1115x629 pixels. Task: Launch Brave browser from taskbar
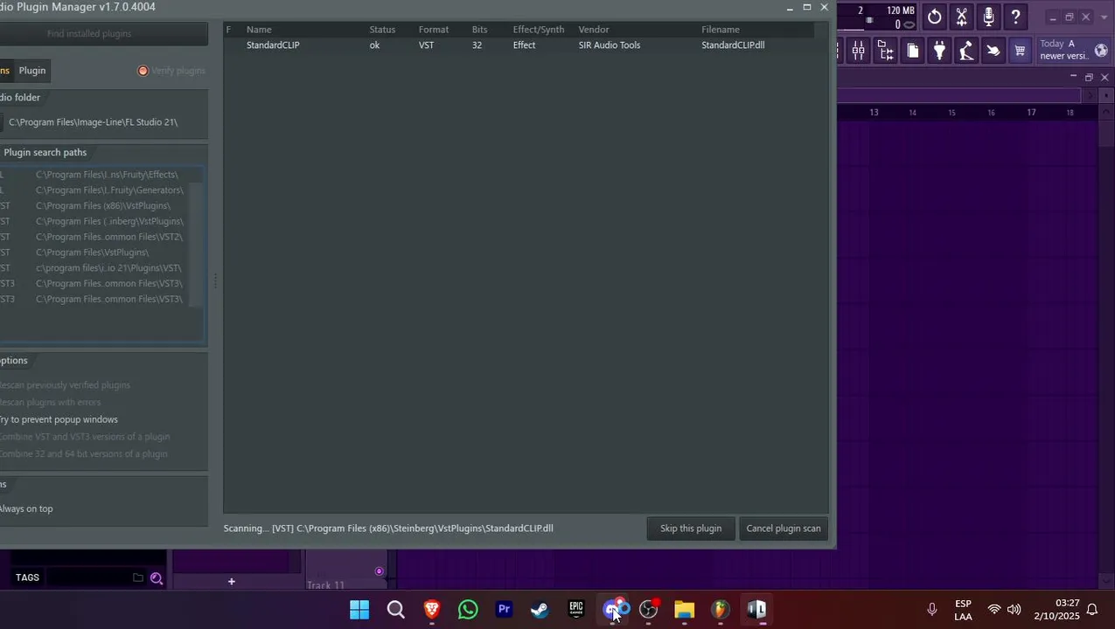pyautogui.click(x=432, y=609)
